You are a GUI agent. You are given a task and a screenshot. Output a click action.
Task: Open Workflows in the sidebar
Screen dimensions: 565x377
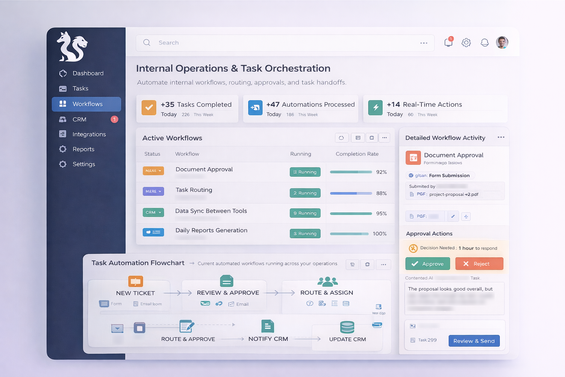coord(86,104)
